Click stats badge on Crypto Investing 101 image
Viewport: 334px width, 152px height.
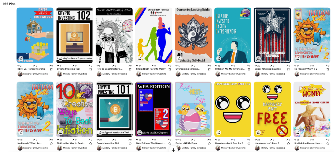point(100,133)
